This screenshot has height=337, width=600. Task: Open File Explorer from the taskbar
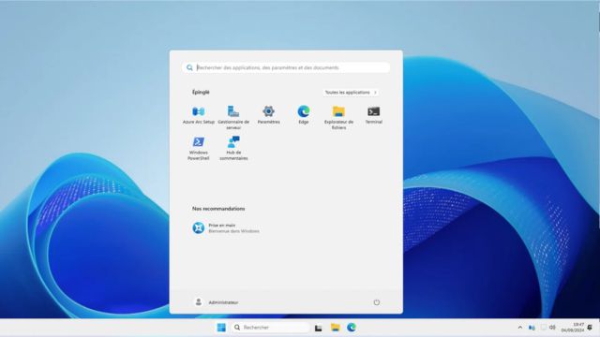[336, 328]
